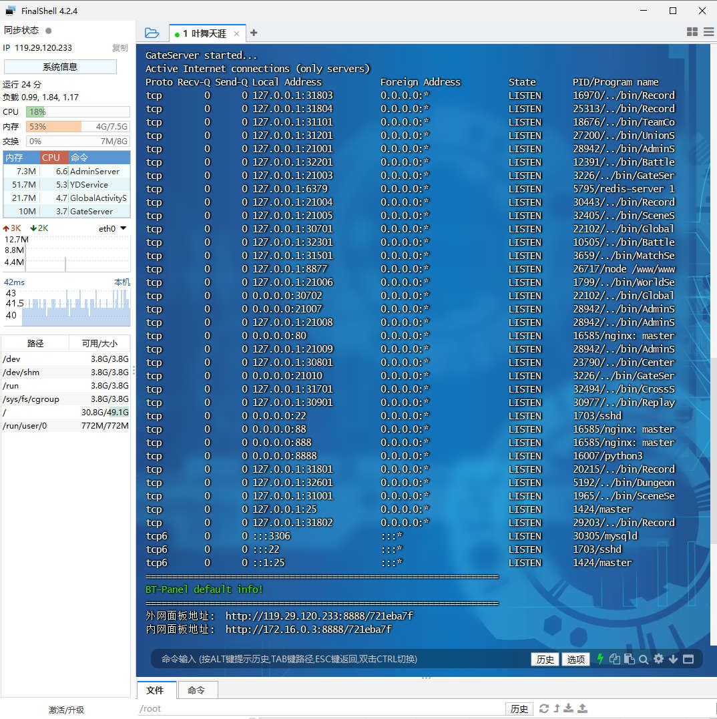Click the down arrow icon in terminal toolbar

[673, 659]
